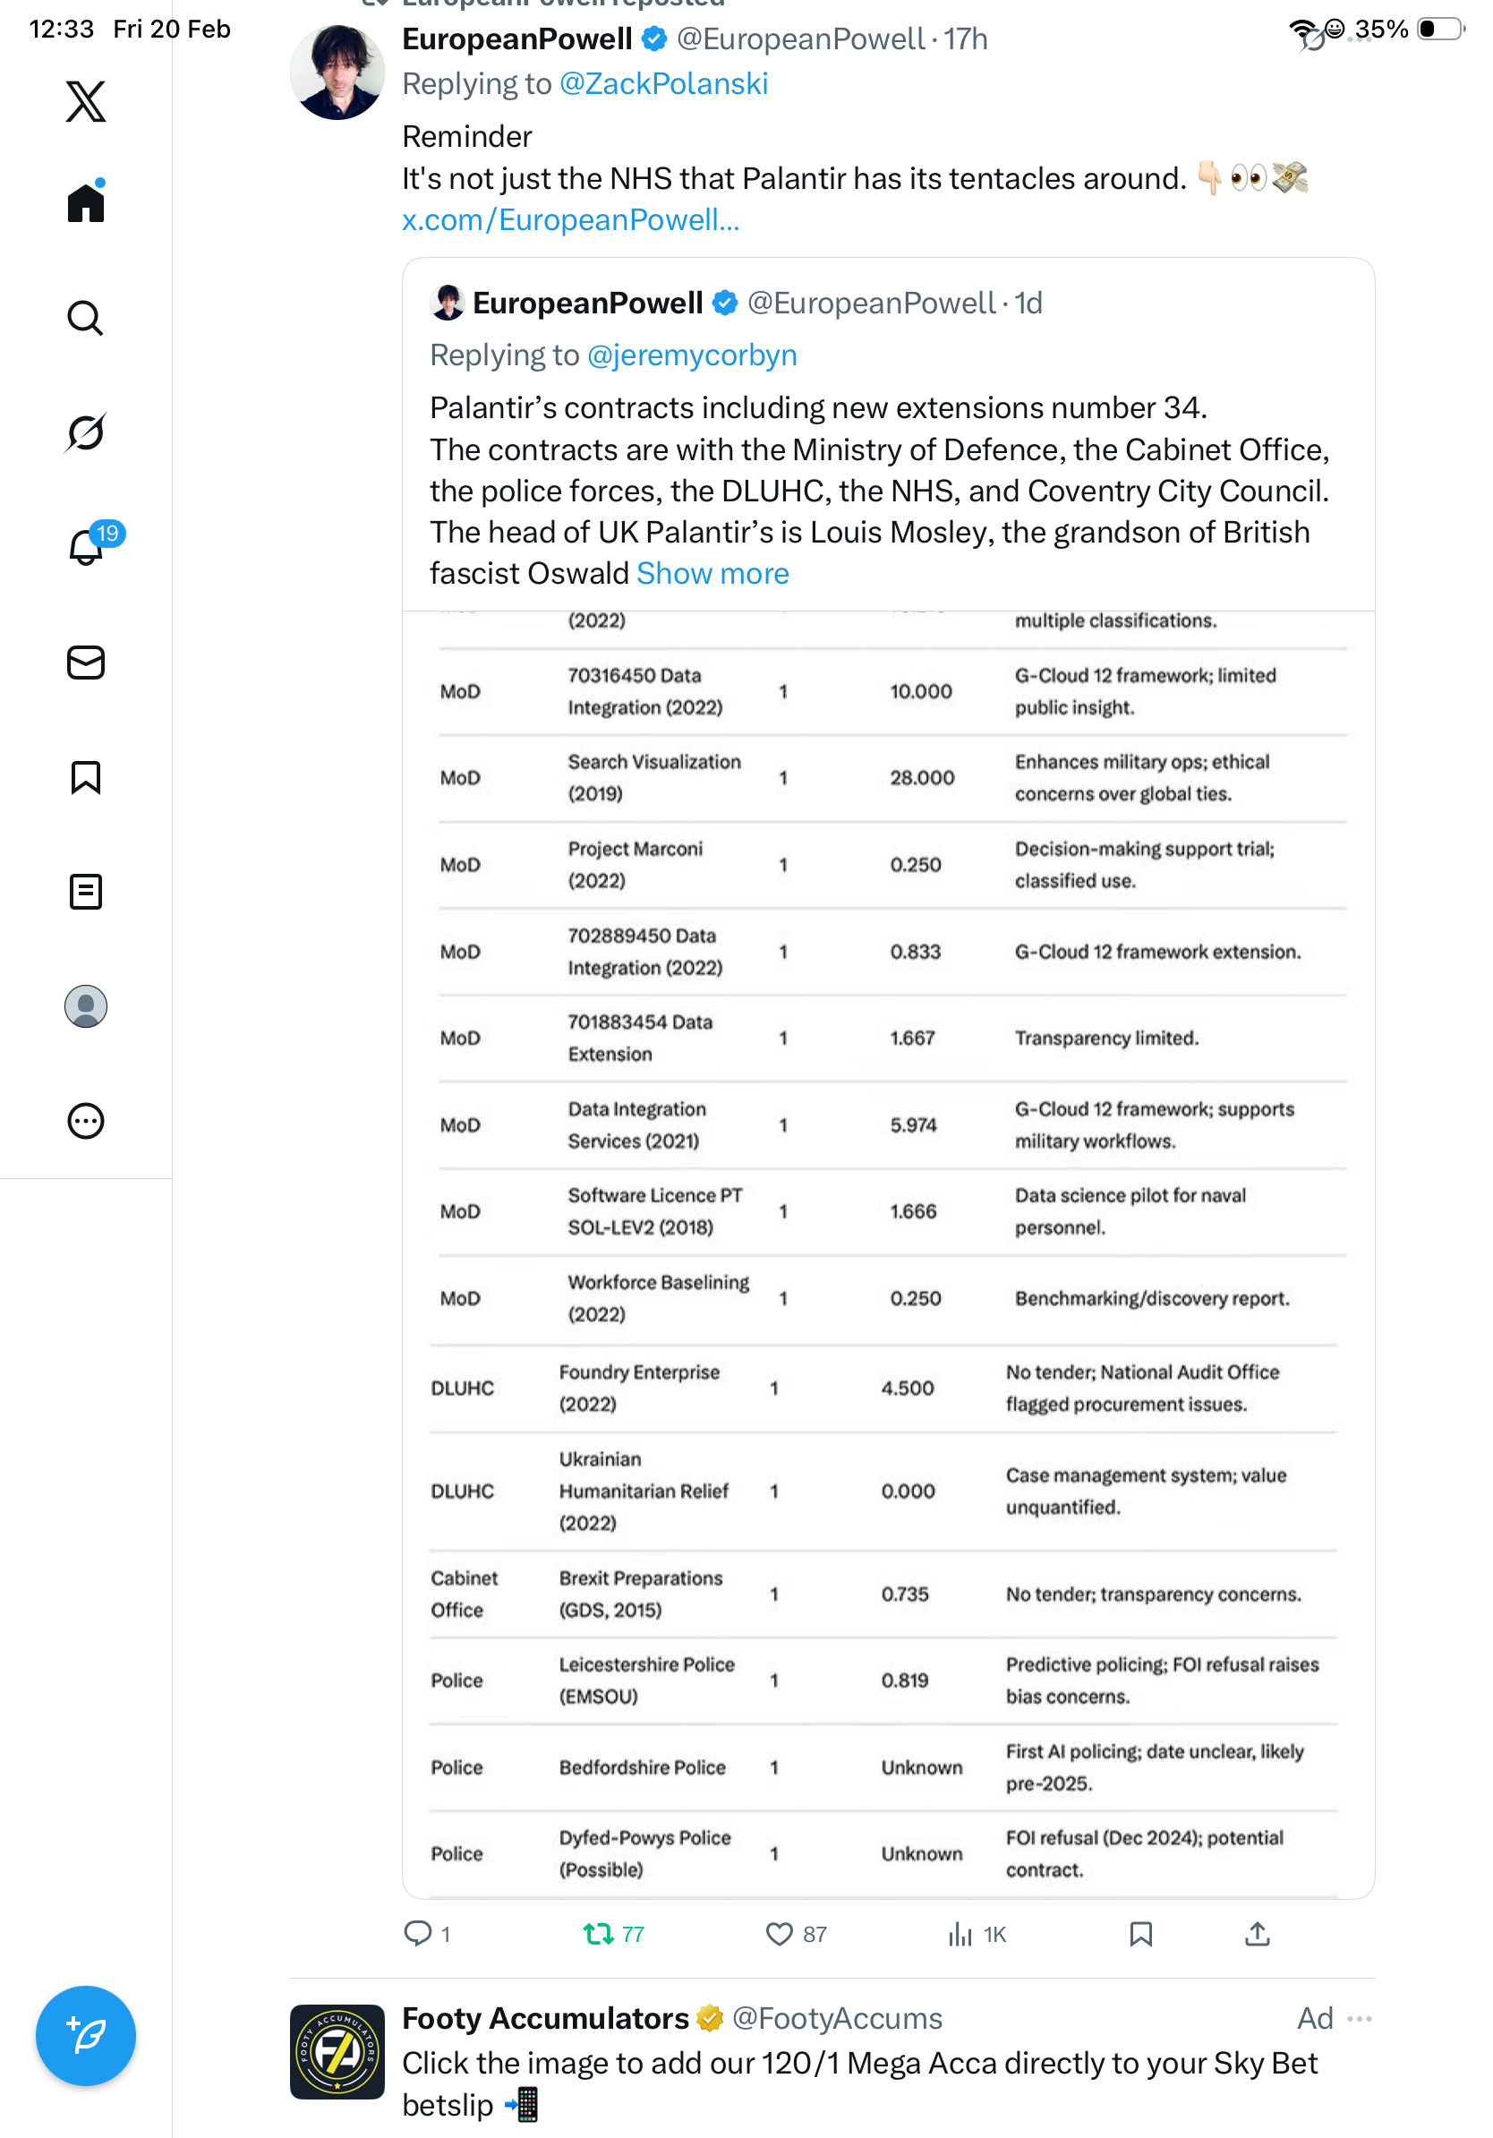The width and height of the screenshot is (1493, 2138).
Task: Open Notifications bell with 19 badge
Action: (x=87, y=547)
